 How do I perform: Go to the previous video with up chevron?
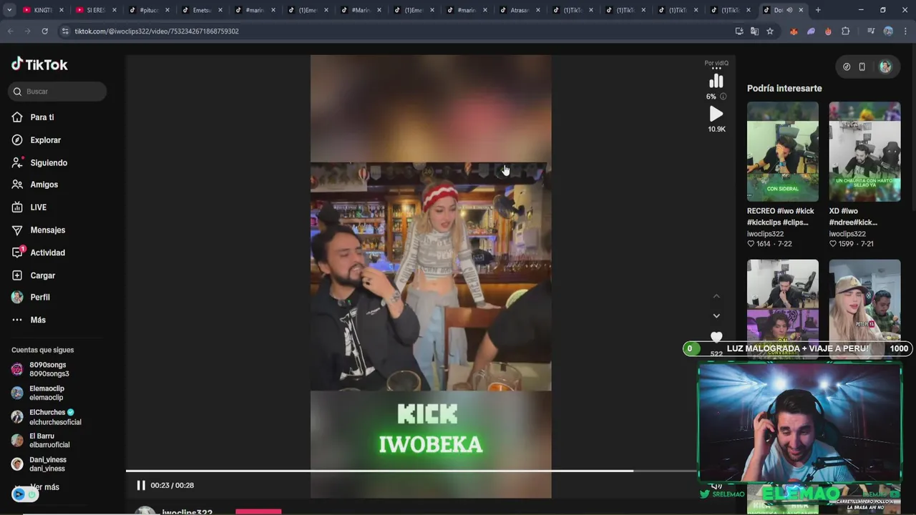point(716,296)
